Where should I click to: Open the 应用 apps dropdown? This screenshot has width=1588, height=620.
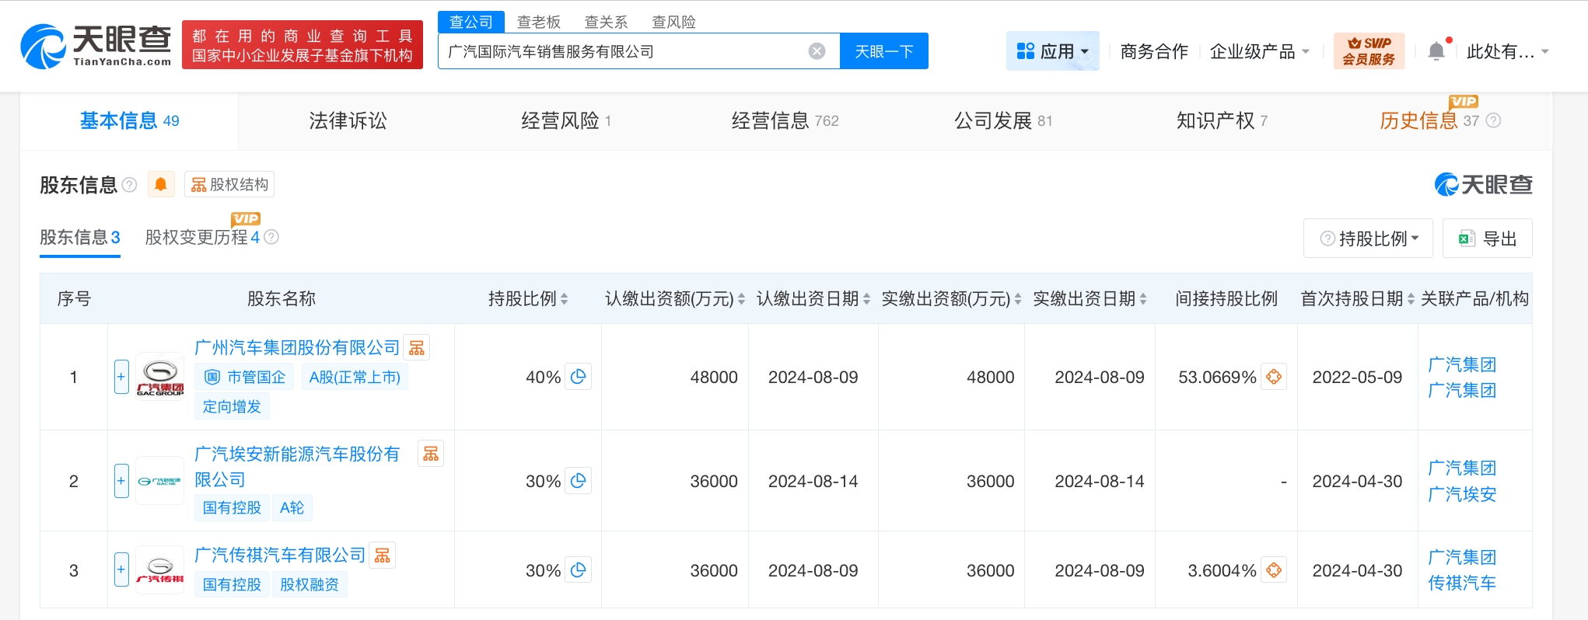(x=1052, y=51)
